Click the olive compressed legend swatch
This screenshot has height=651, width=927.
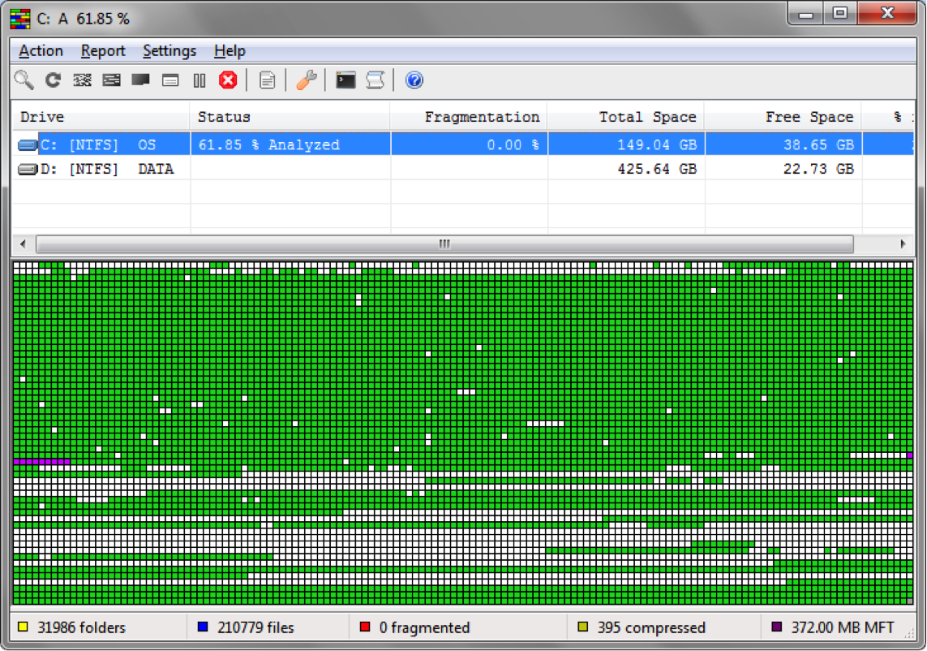(x=583, y=627)
